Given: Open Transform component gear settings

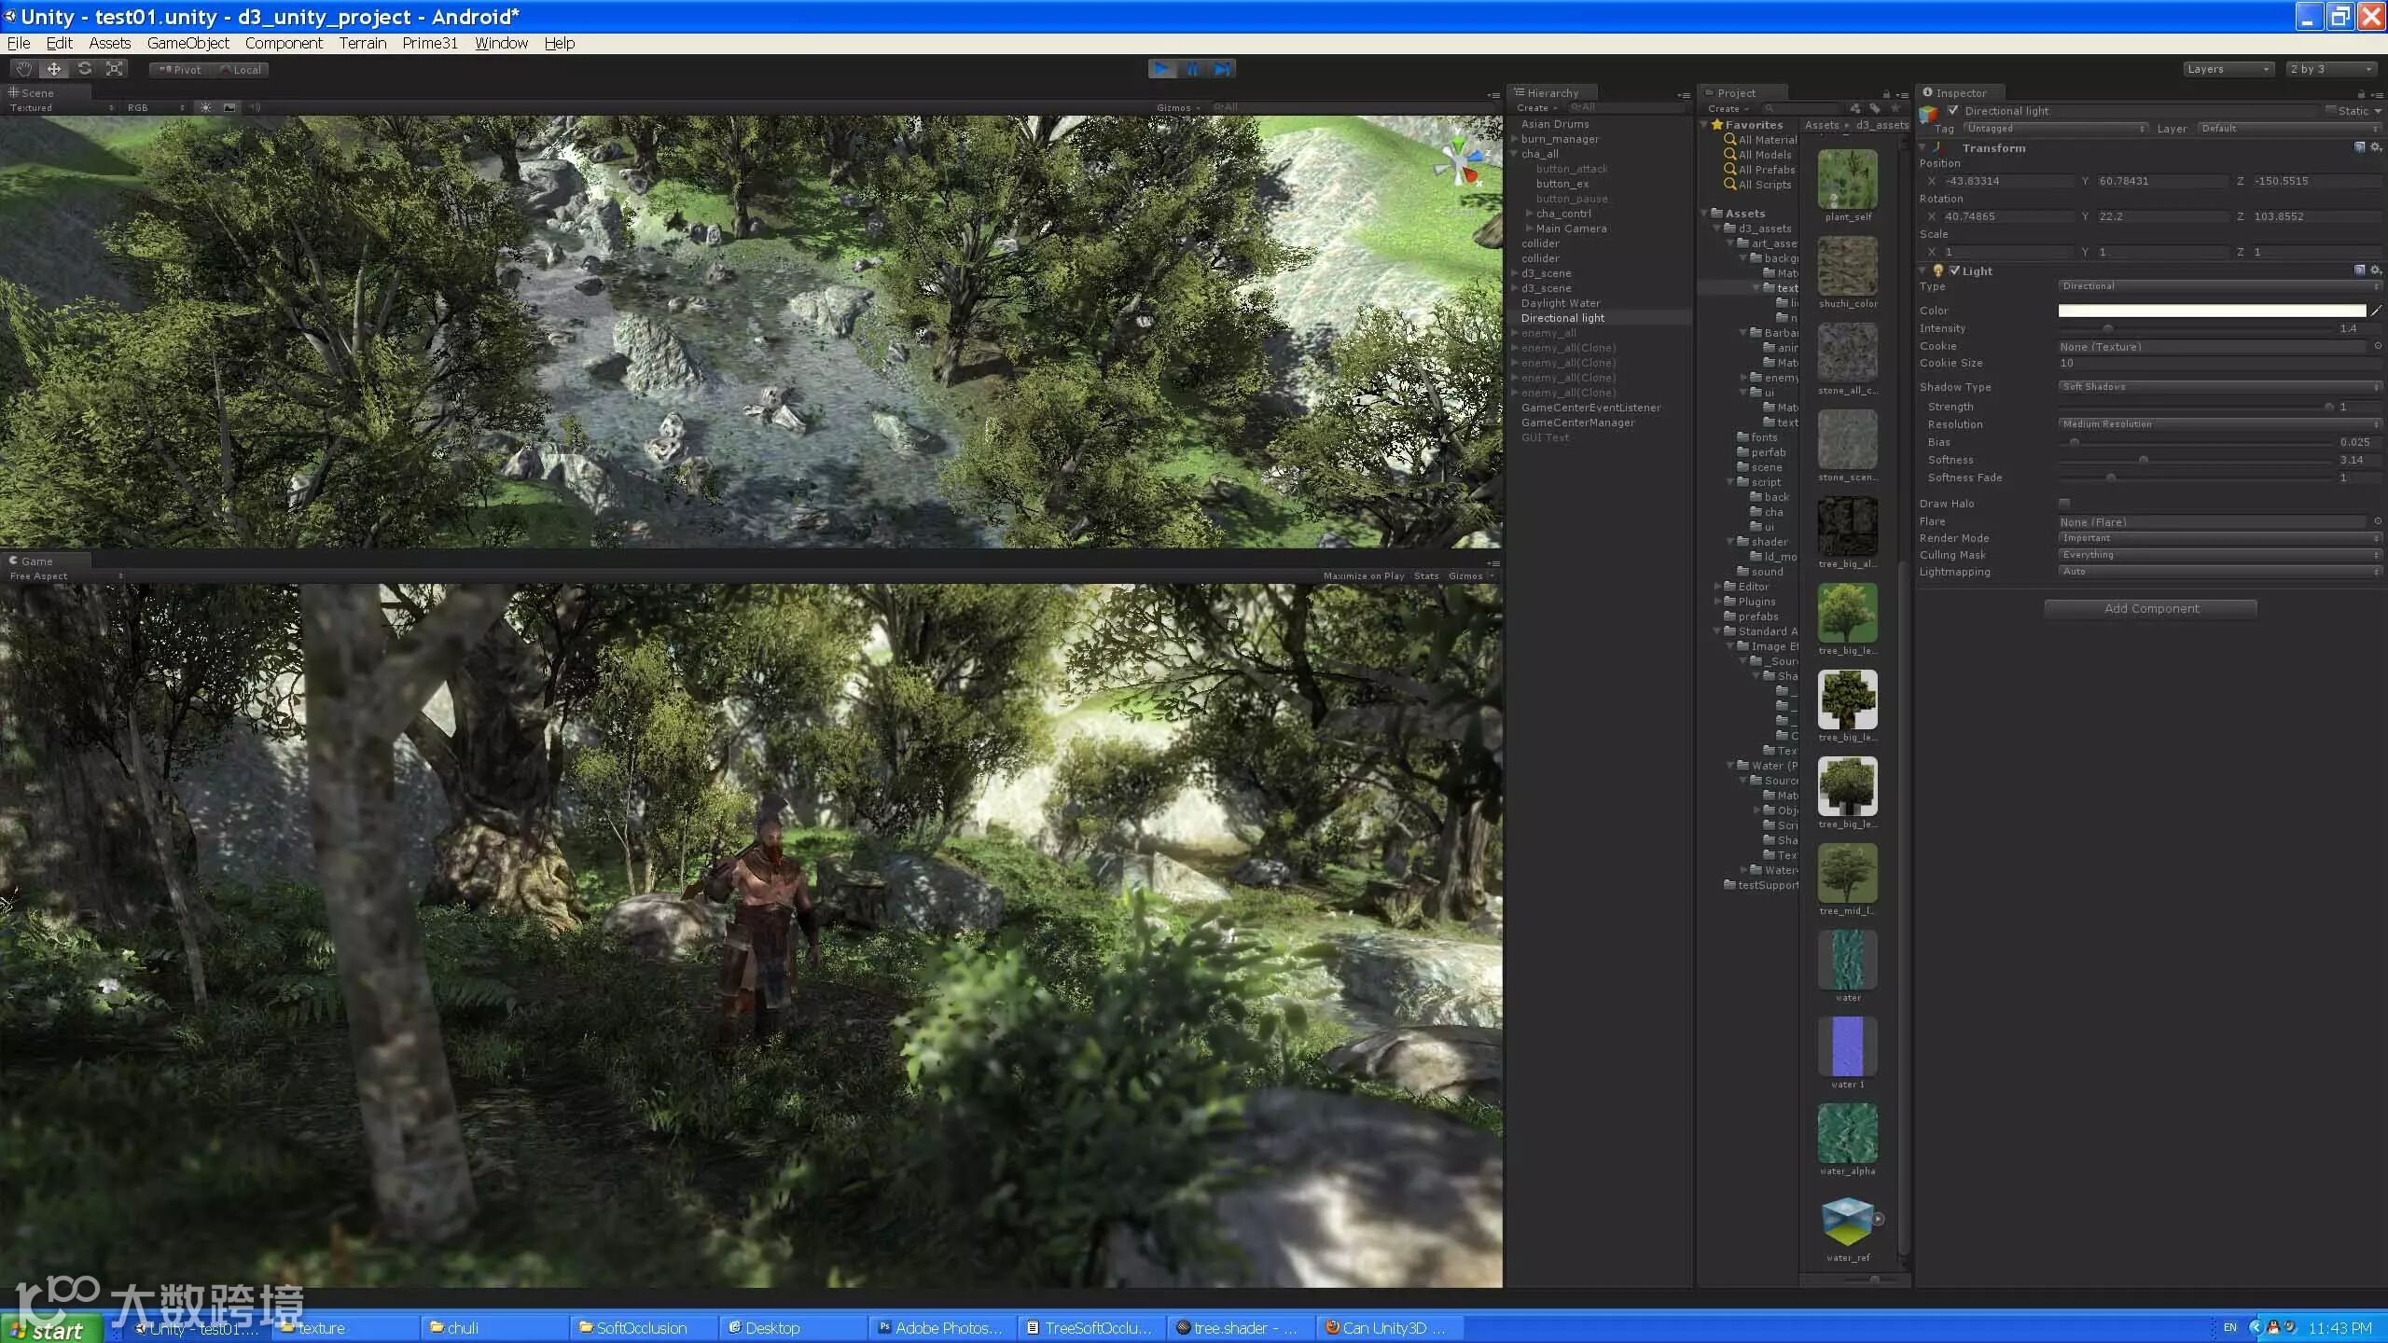Looking at the screenshot, I should (x=2376, y=147).
